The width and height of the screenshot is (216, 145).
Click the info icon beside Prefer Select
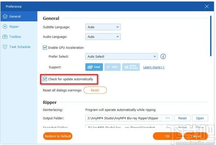coord(163,56)
